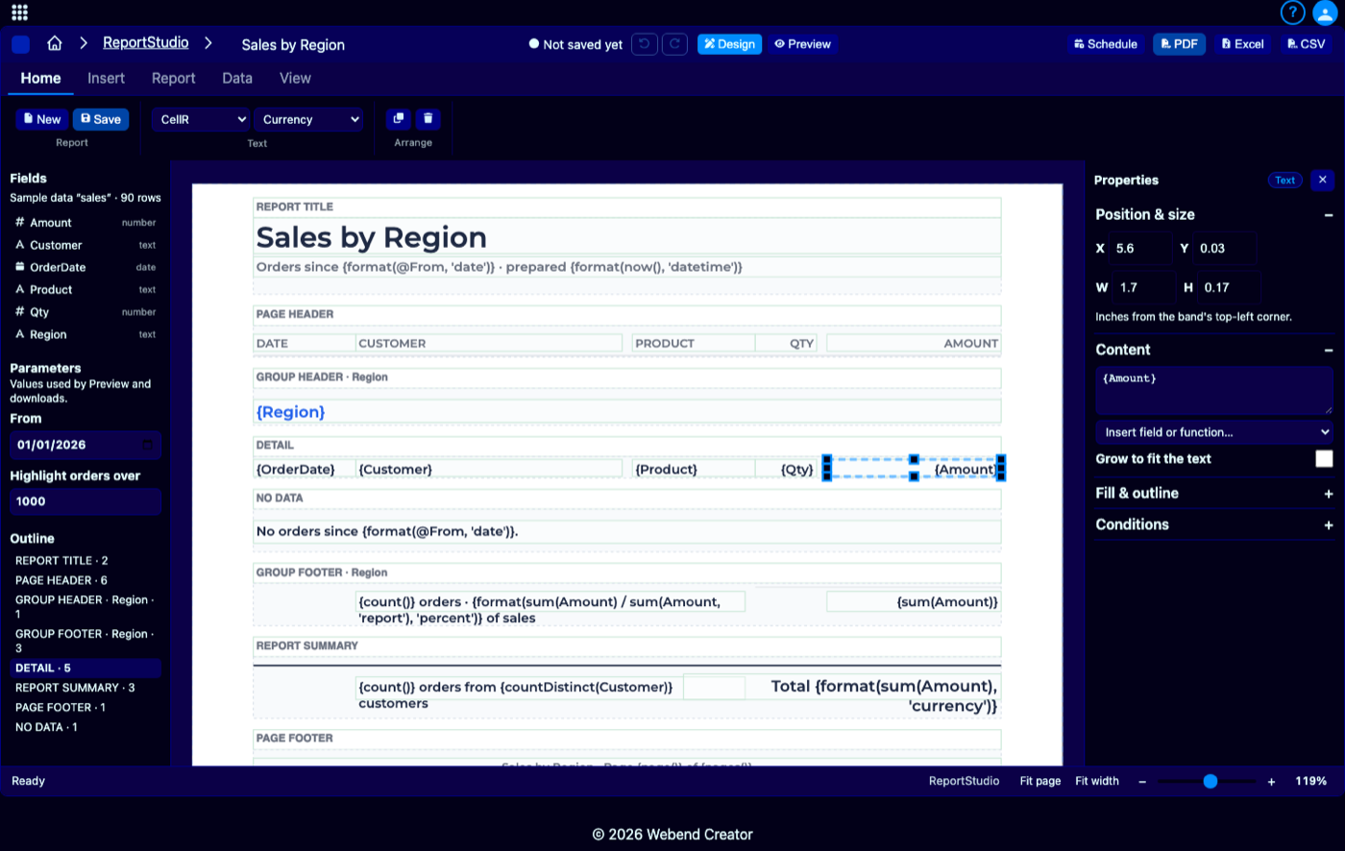Open the Currency format dropdown
Viewport: 1345px width, 851px height.
click(x=310, y=119)
